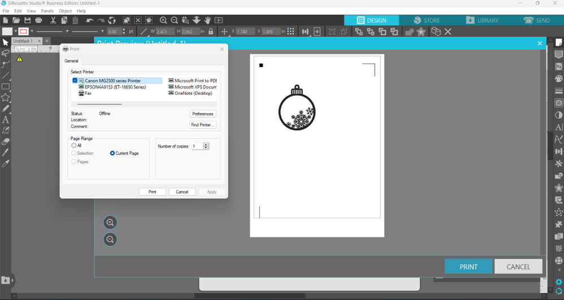Choose the Canon MG2500 series Printer
Screen dimensions: 564x300
tap(112, 81)
